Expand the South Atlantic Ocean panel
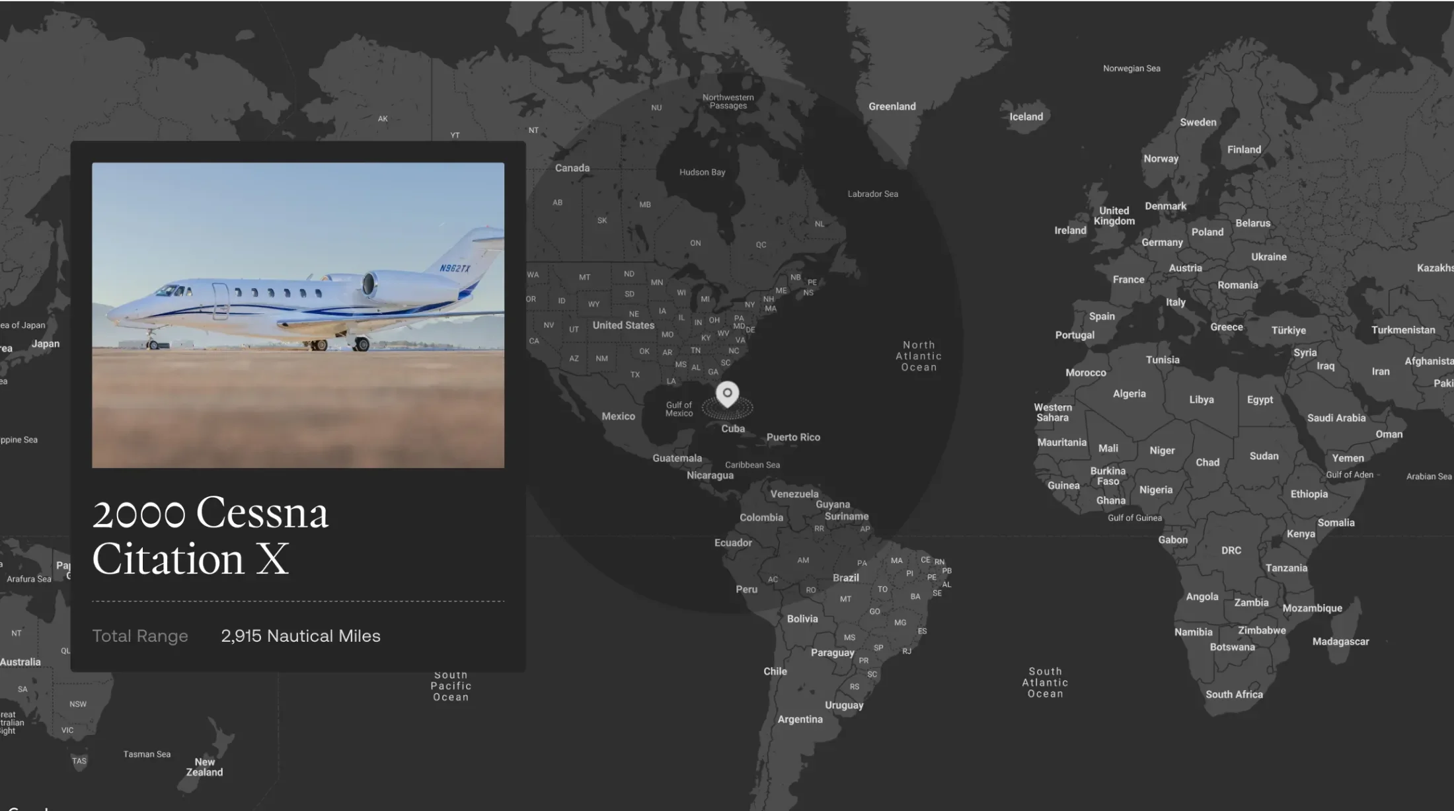Viewport: 1454px width, 811px height. [x=1046, y=682]
